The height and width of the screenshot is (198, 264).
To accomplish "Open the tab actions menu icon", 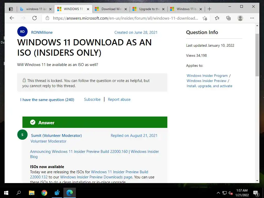I will tap(11, 9).
